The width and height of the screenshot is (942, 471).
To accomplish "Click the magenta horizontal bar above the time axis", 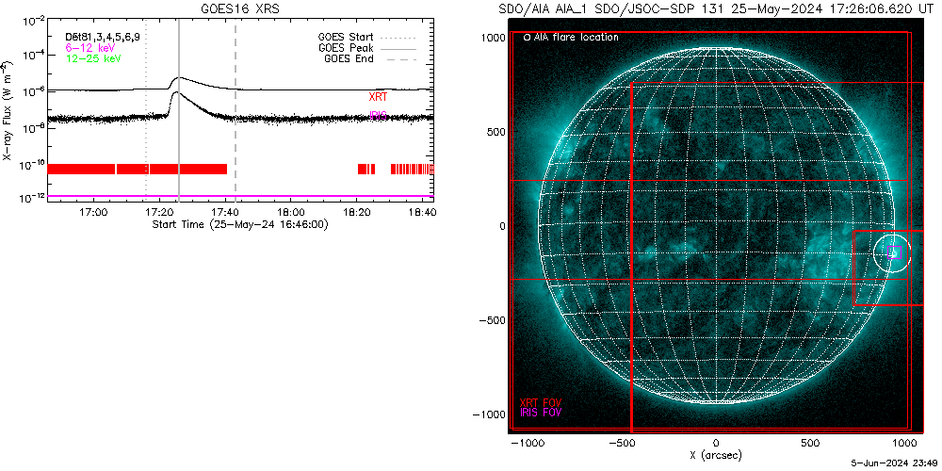I will 240,196.
